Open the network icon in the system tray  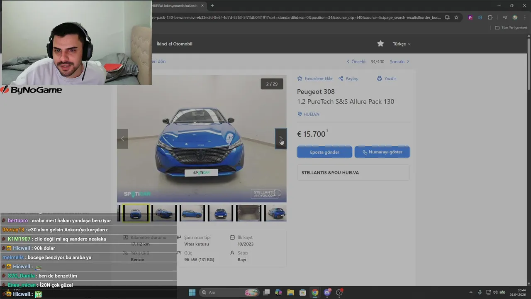click(489, 292)
